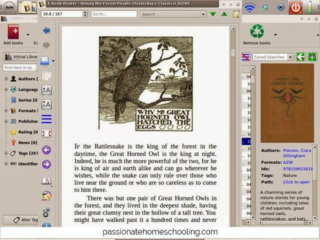Click the owl chapter illustration
320x240 pixels.
pyautogui.click(x=145, y=83)
